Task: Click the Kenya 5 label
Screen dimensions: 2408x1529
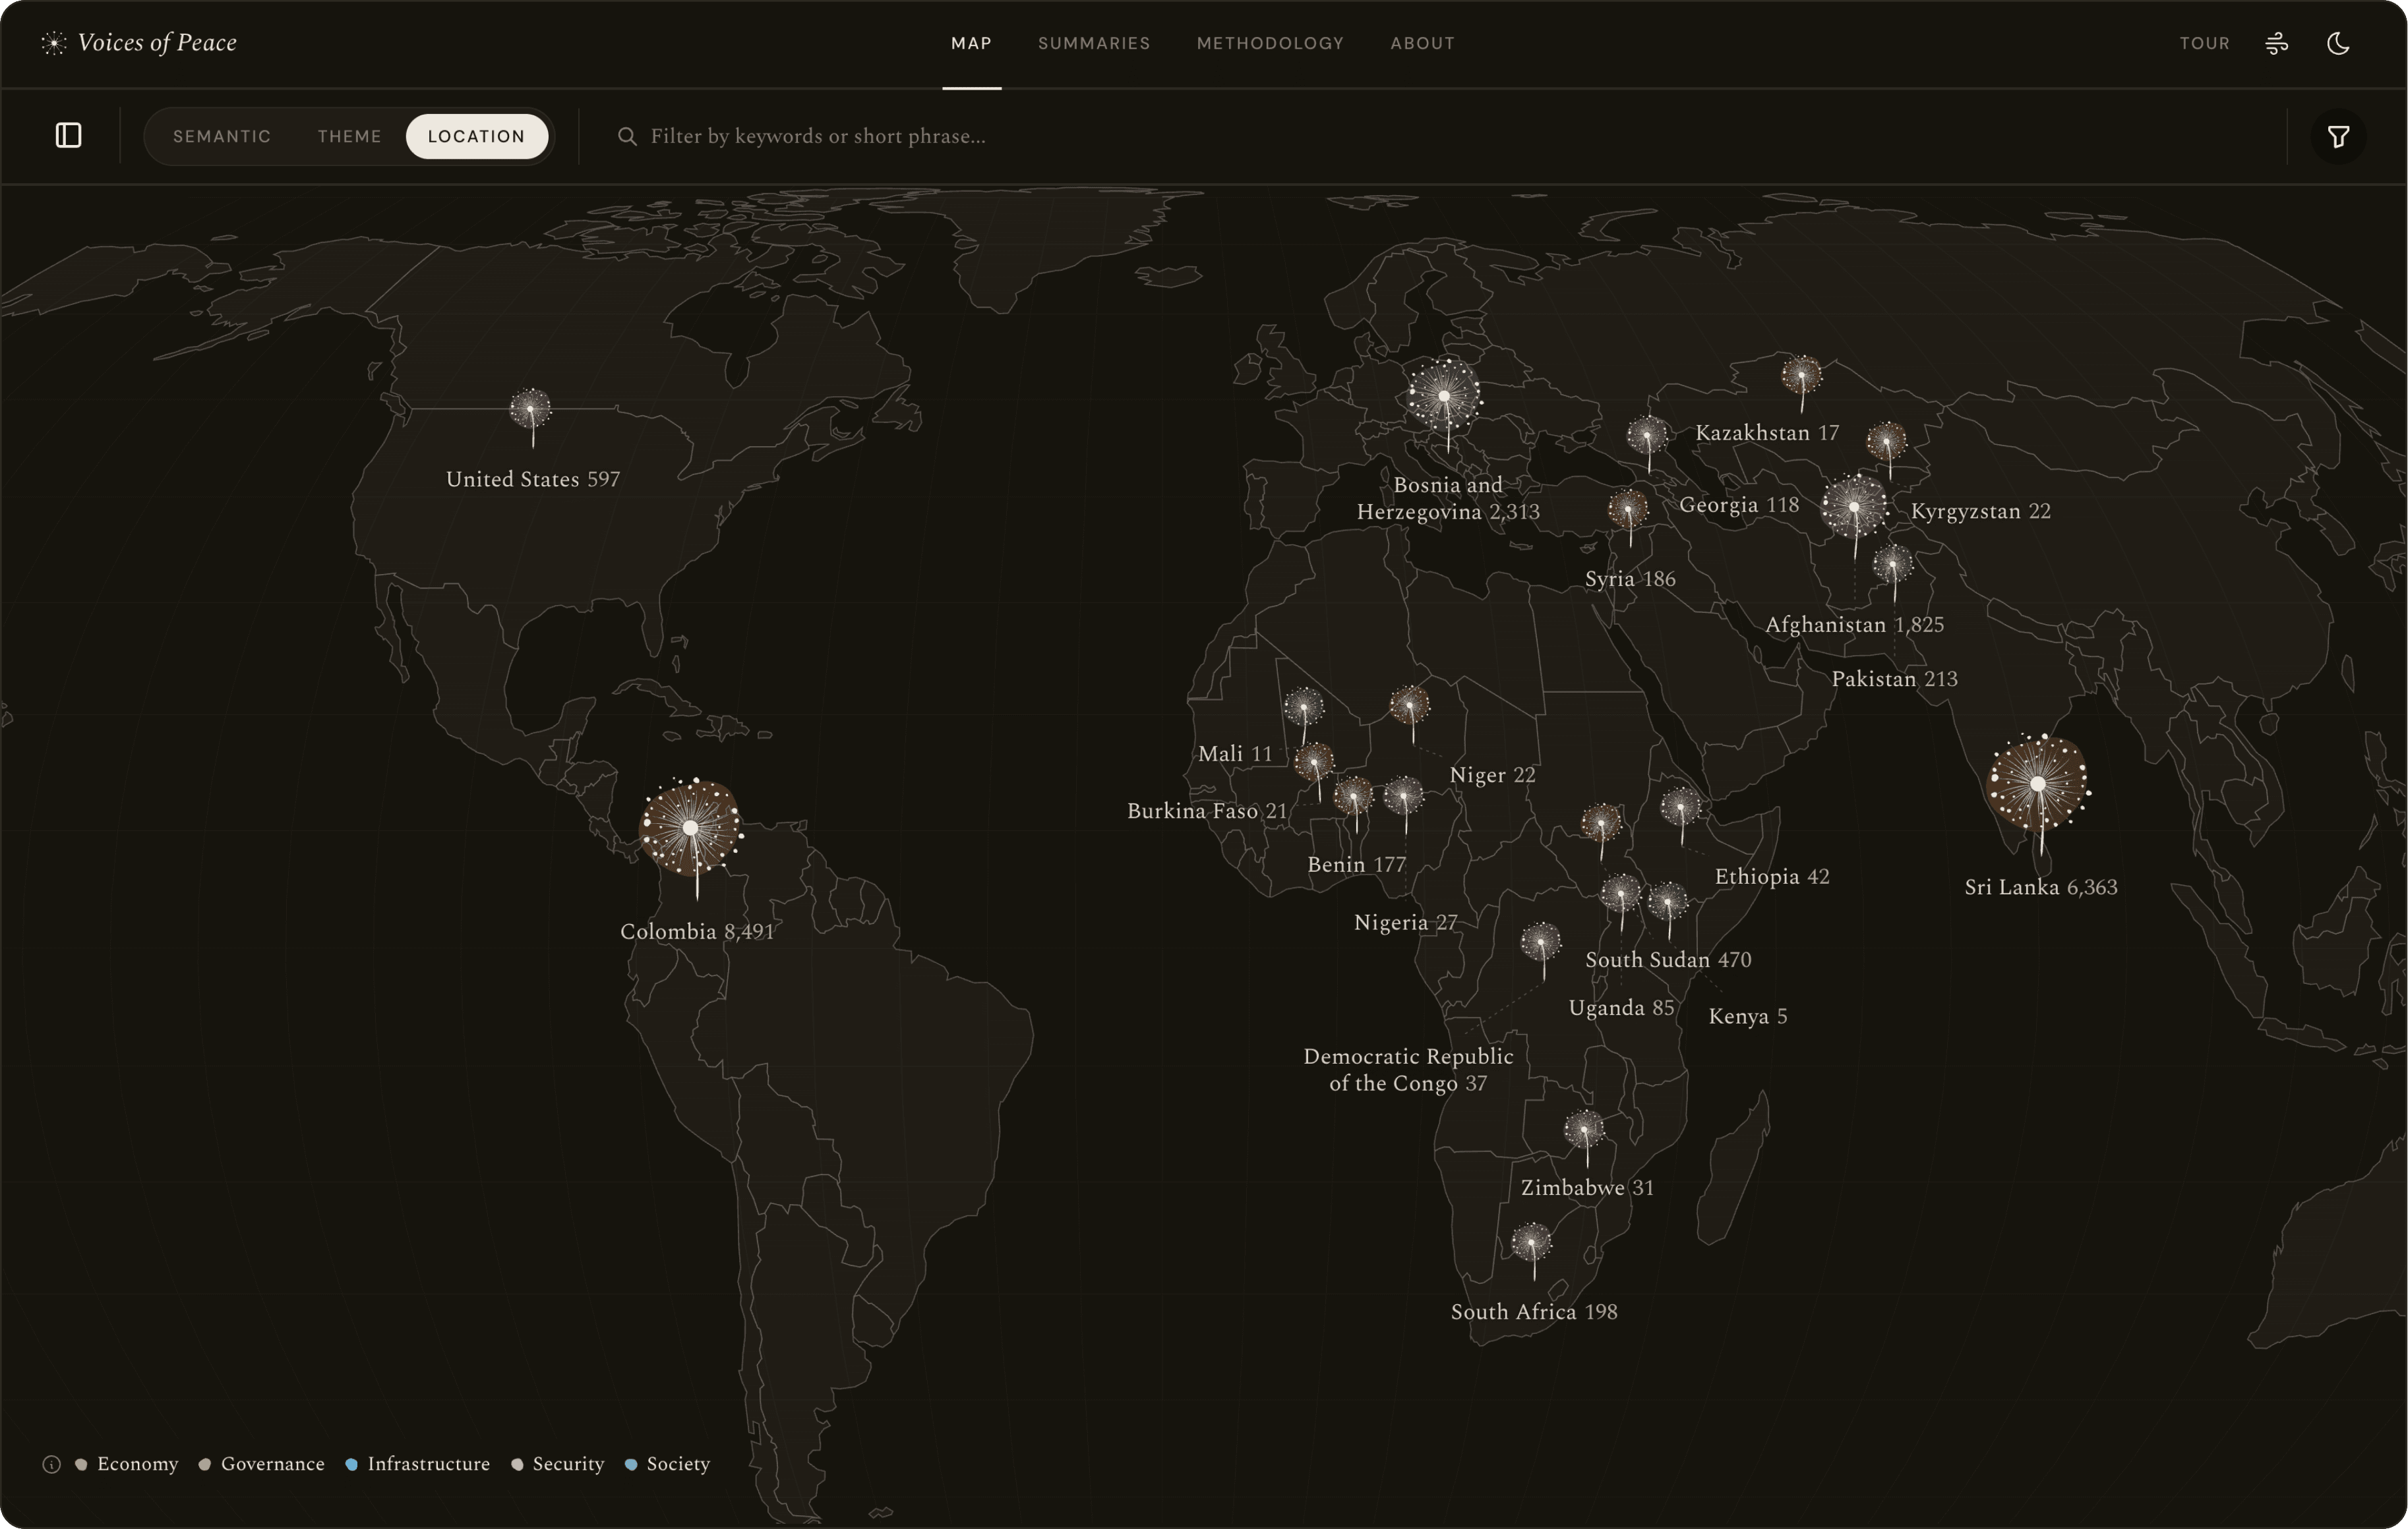Action: point(1748,1018)
